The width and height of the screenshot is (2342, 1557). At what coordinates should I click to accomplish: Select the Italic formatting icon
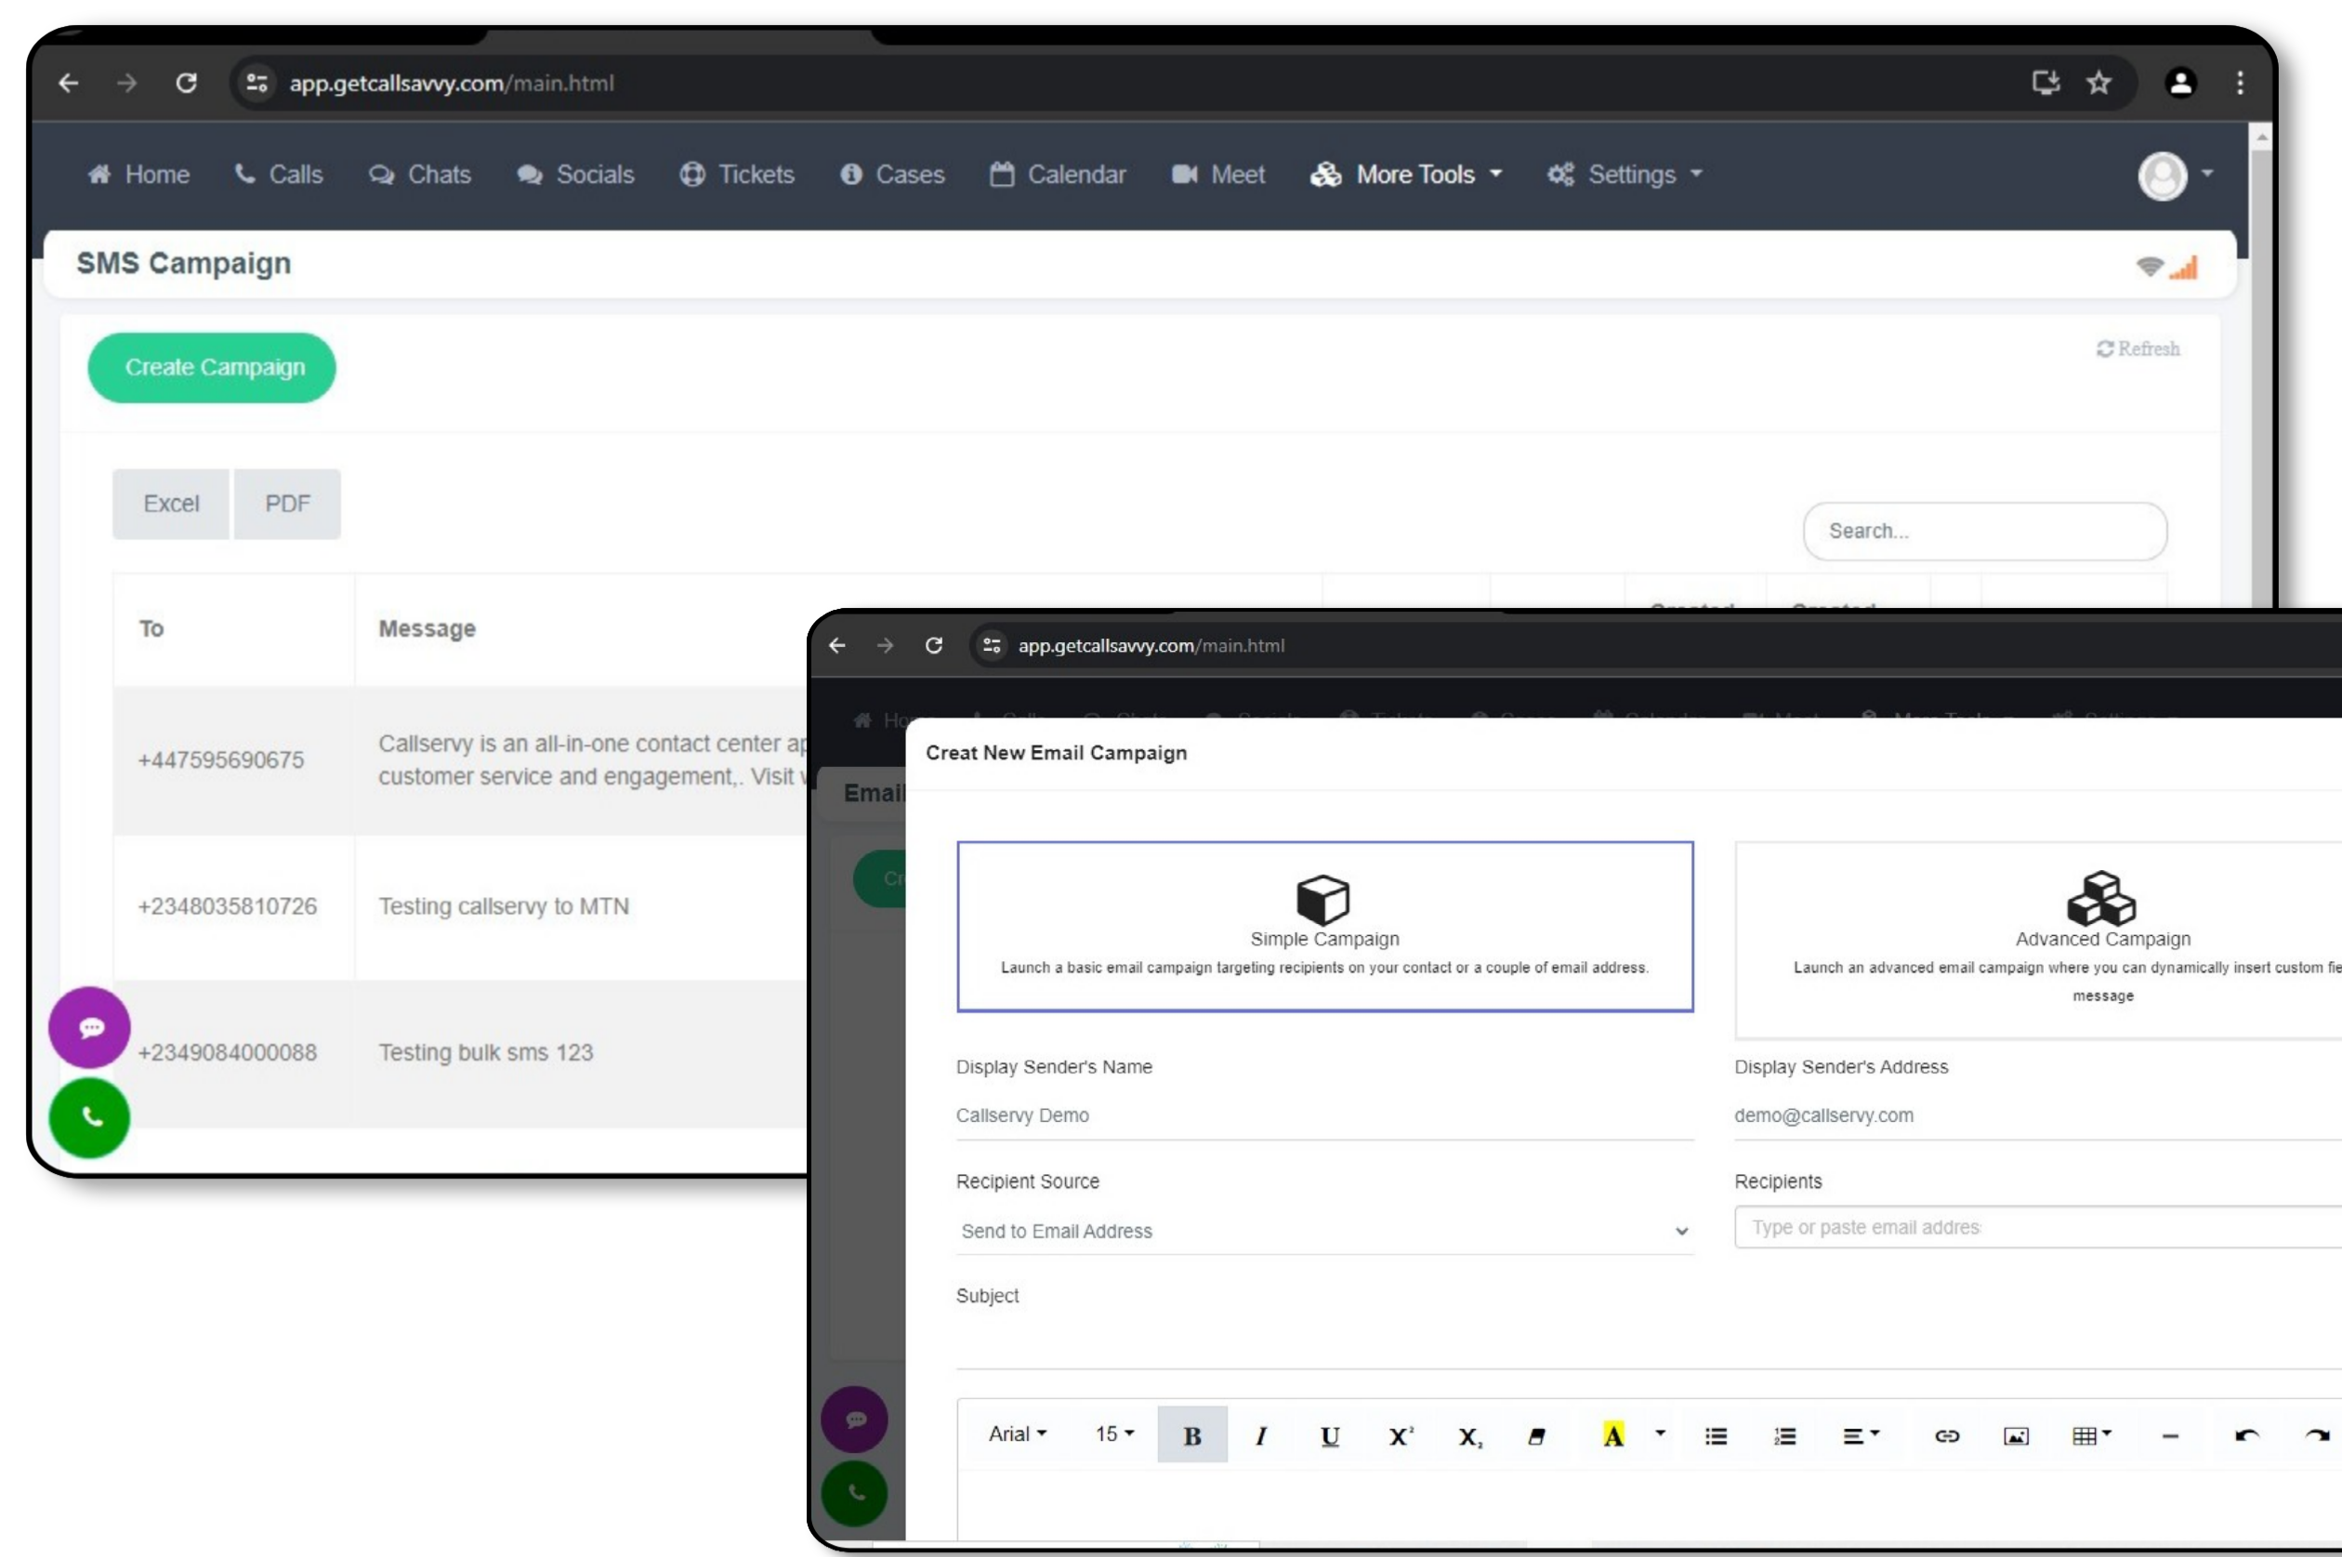[1261, 1435]
